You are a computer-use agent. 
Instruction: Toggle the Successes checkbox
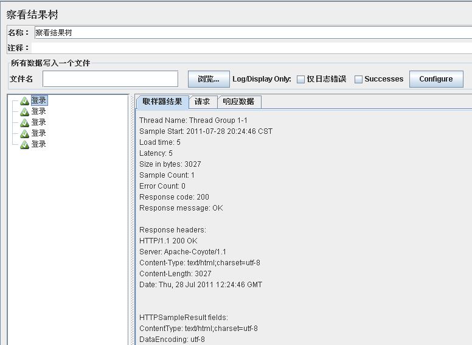[358, 80]
